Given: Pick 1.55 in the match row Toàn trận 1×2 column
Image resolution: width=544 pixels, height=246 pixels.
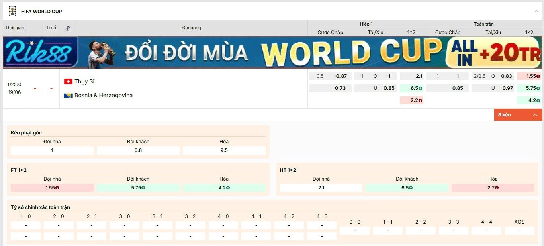Looking at the screenshot, I should [529, 76].
